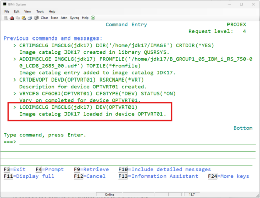The image size is (260, 198).
Task: Click the F4=Prompt function key
Action: 50,169
